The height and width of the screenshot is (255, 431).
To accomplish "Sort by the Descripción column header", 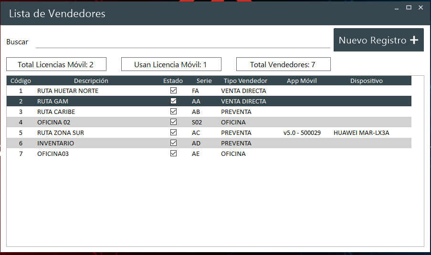I will [x=91, y=81].
